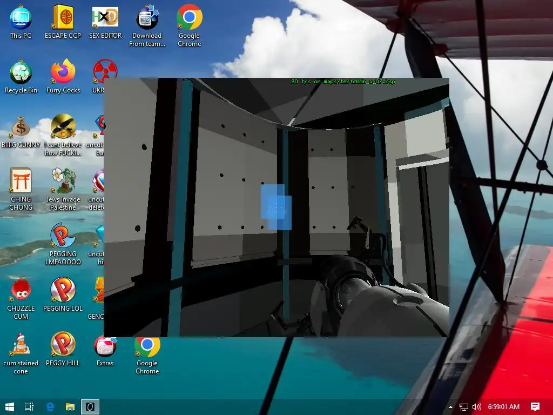Click the green fps map text overlay

coord(343,82)
